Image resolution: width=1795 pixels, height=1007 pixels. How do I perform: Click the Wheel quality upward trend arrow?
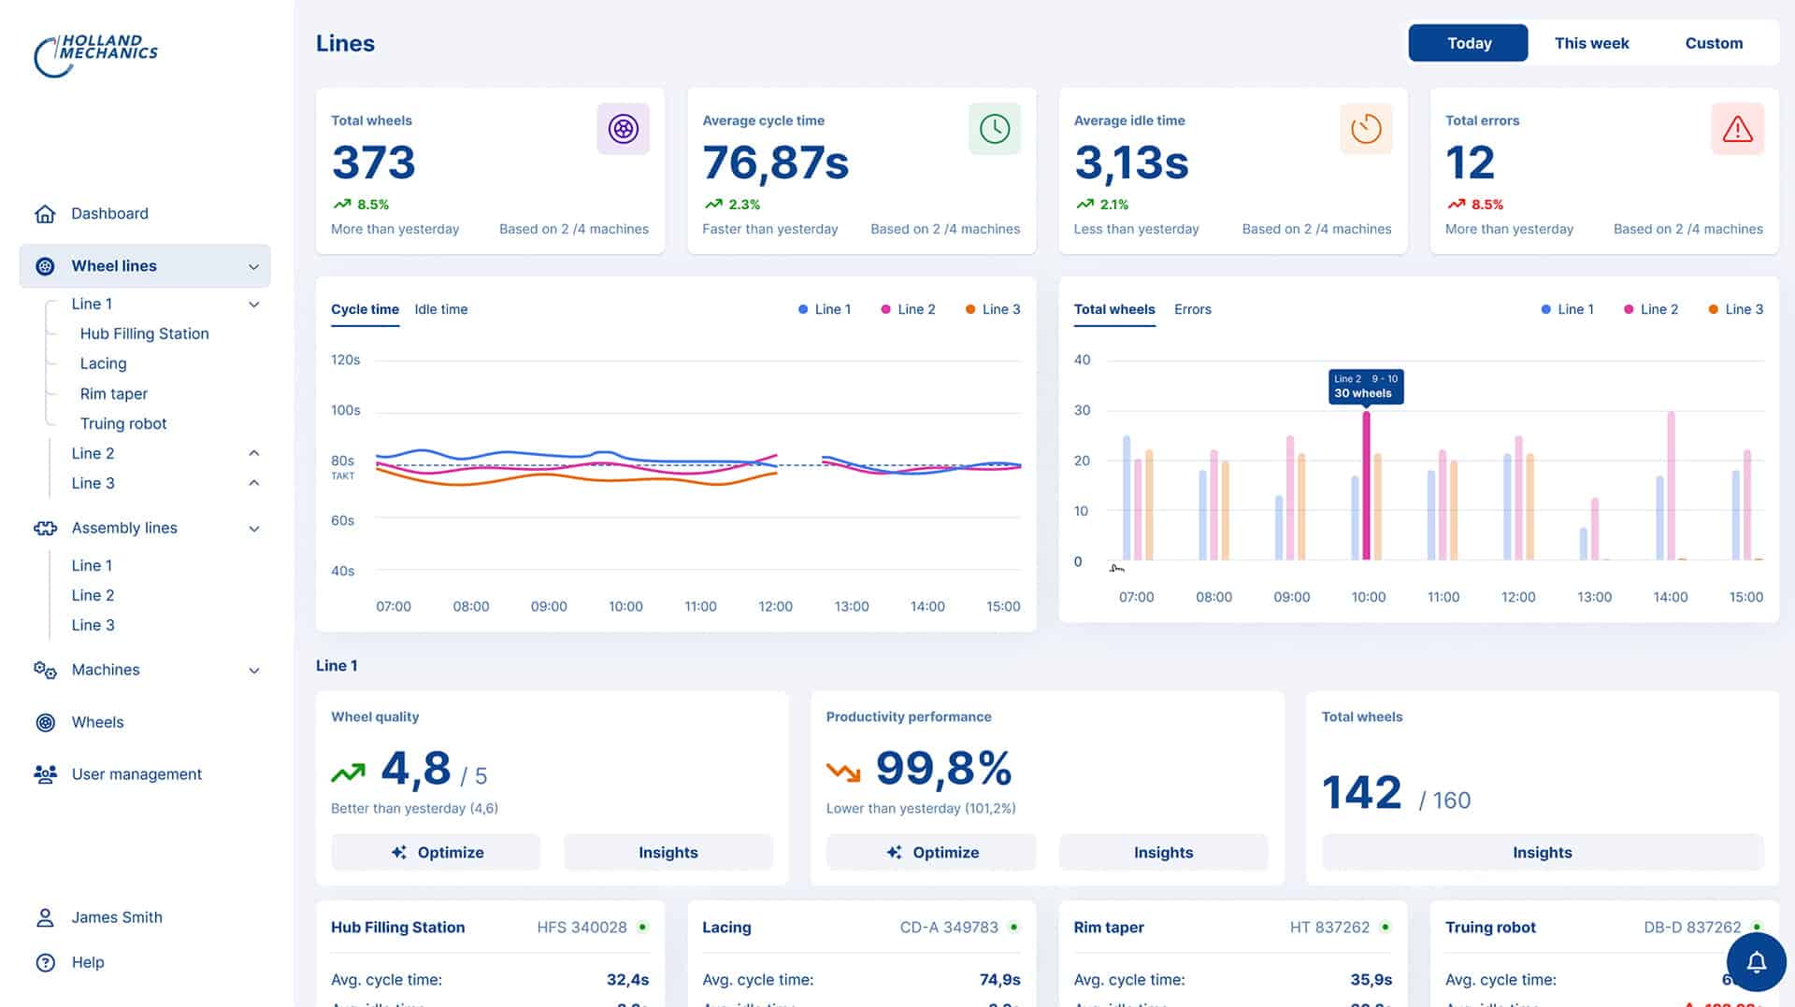[349, 773]
